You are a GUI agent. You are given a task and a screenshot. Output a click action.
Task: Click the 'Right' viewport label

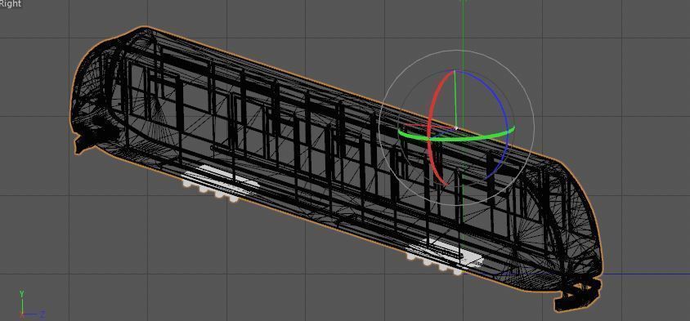[x=10, y=3]
